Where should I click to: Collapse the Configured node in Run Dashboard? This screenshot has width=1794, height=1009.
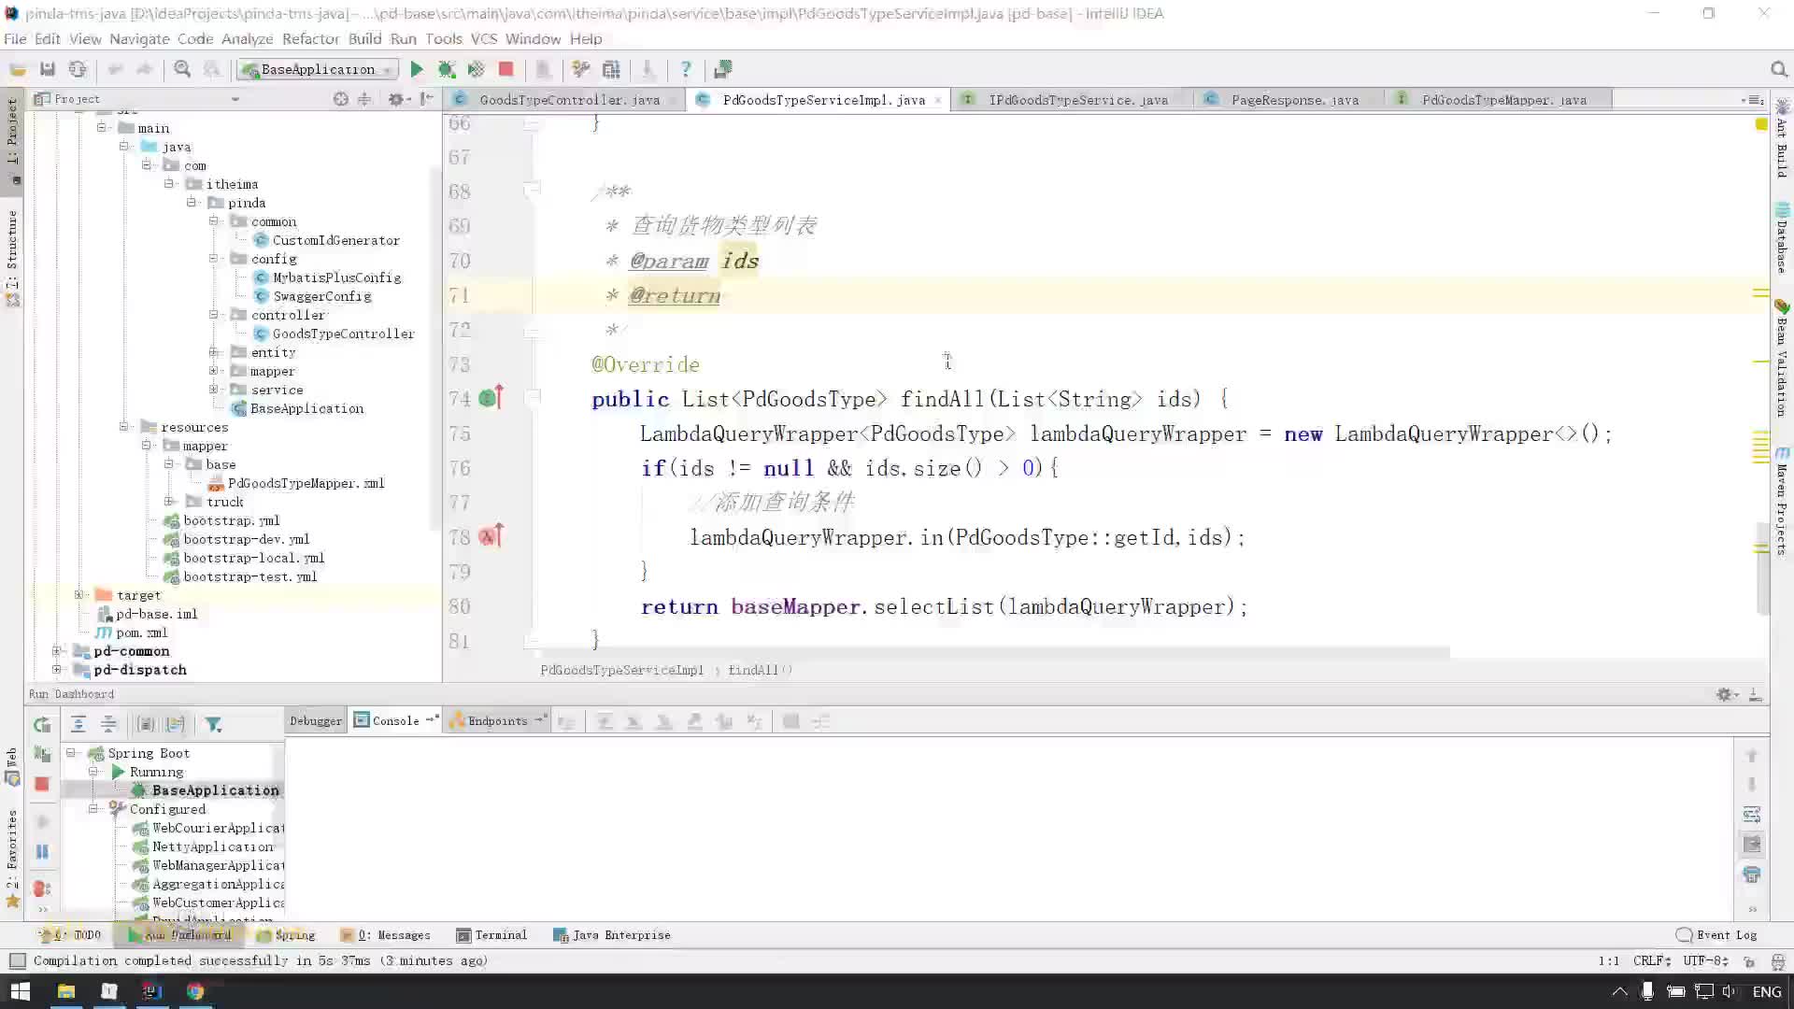tap(93, 809)
